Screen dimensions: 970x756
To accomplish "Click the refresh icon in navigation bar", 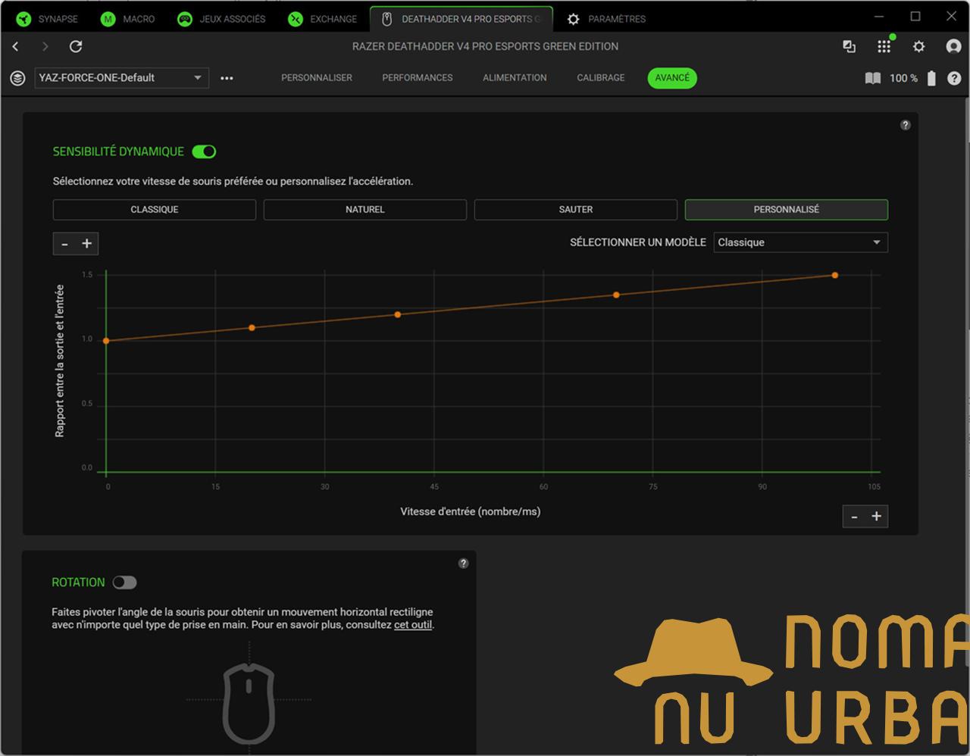I will [x=76, y=47].
